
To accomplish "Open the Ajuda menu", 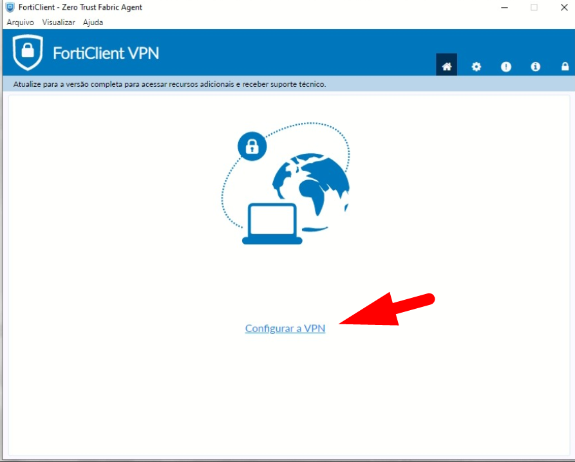I will pyautogui.click(x=93, y=23).
